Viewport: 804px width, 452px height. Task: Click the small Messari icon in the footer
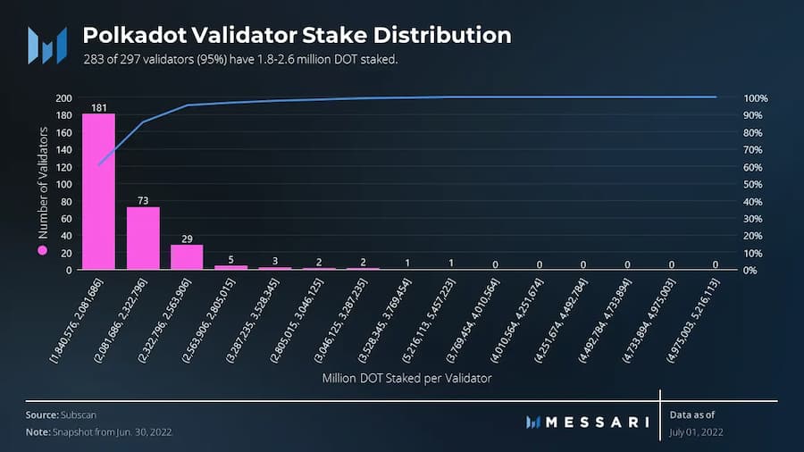pos(533,423)
